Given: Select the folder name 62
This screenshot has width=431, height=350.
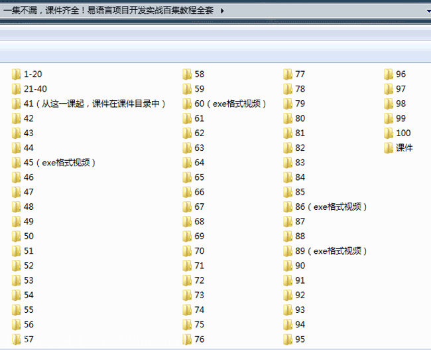Looking at the screenshot, I should point(200,133).
